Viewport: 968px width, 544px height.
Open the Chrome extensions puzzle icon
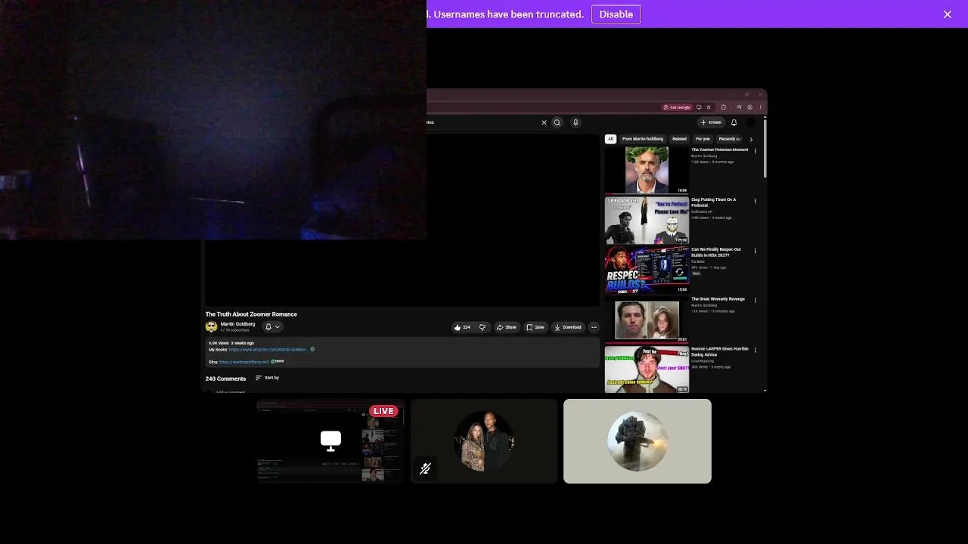pos(724,107)
